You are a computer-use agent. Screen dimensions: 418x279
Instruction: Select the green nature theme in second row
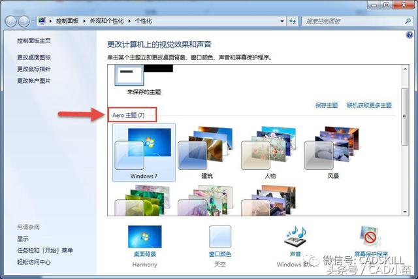[x=144, y=200]
